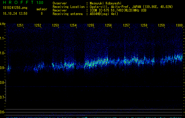This screenshot has width=185, height=118.
Task: Click the kHz axis unit label
Action: 3,24
